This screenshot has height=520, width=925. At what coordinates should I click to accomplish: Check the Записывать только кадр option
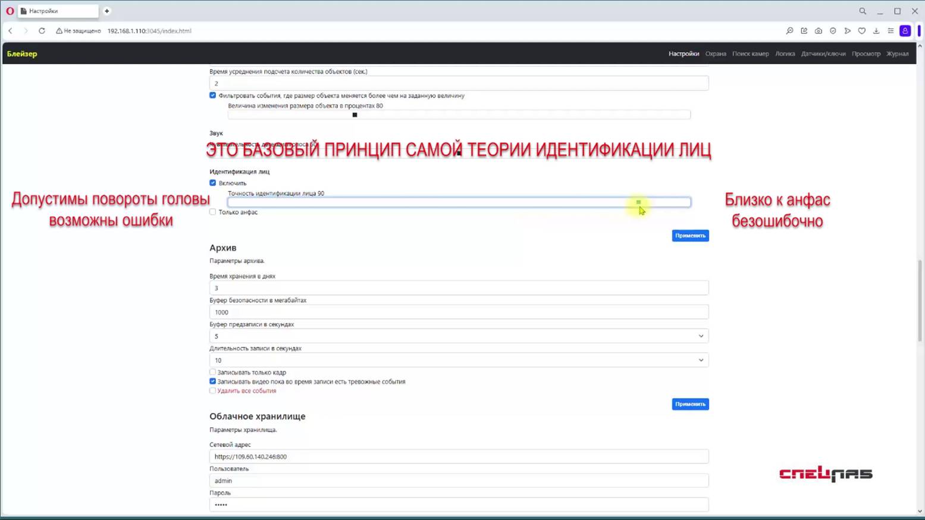[212, 372]
